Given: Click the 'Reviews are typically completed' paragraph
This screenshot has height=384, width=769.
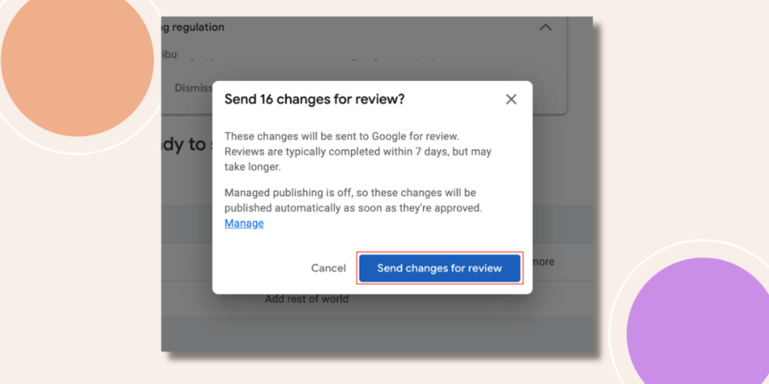Looking at the screenshot, I should (x=358, y=151).
